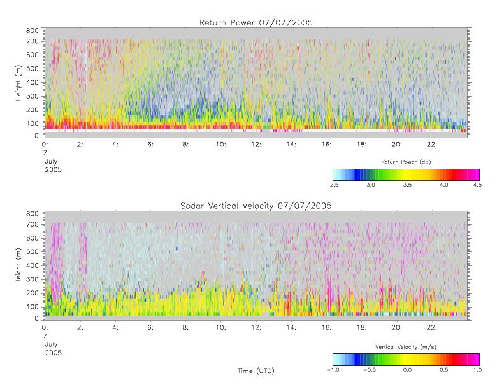Viewport: 504px width, 389px height.
Task: Click the '10:' time tick under Vertical Velocity plot
Action: coord(221,328)
